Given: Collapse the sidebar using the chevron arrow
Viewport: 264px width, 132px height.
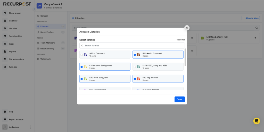Looking at the screenshot, I should click(x=34, y=9).
